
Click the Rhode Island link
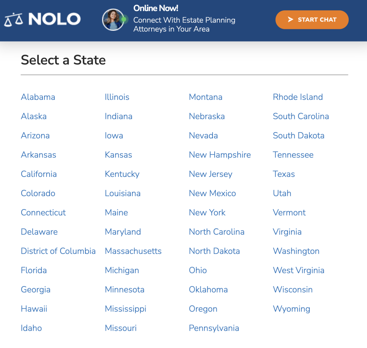[x=298, y=97]
